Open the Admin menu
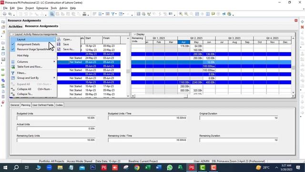This screenshot has width=305, height=172. tap(63, 8)
